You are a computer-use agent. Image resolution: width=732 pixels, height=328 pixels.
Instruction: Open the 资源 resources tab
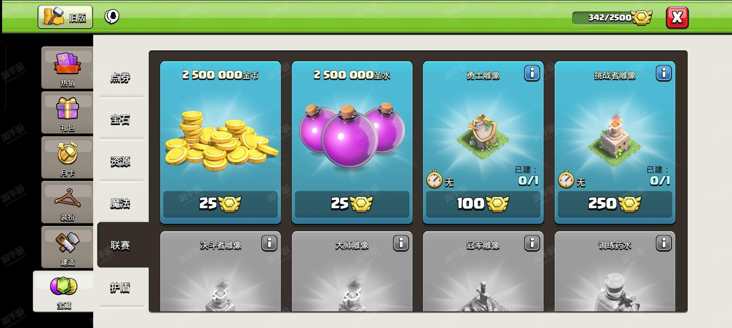(120, 161)
